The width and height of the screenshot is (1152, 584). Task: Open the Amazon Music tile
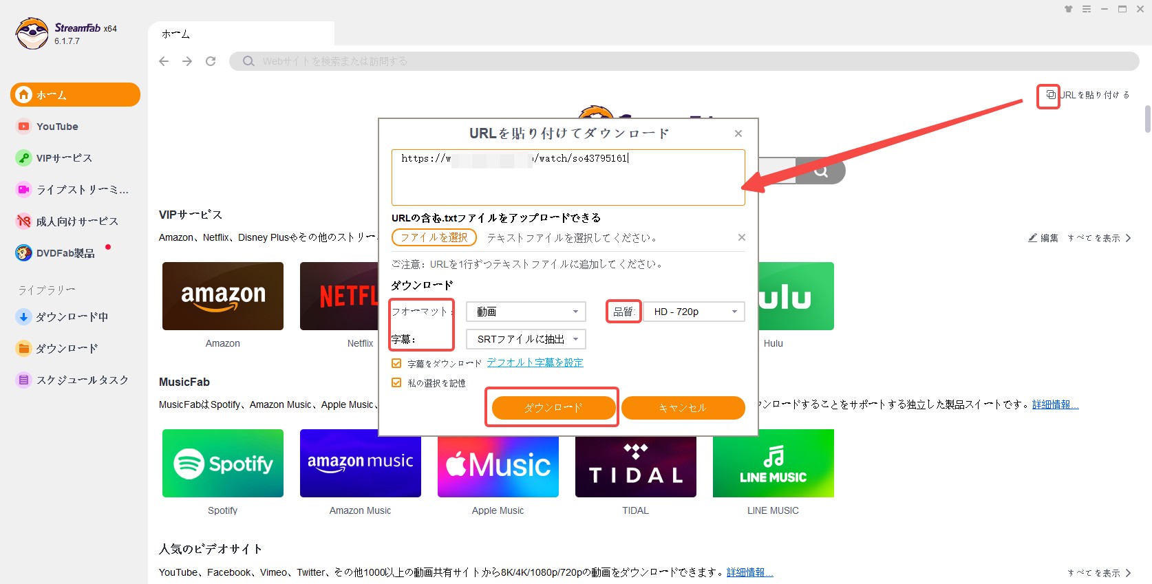click(x=361, y=464)
